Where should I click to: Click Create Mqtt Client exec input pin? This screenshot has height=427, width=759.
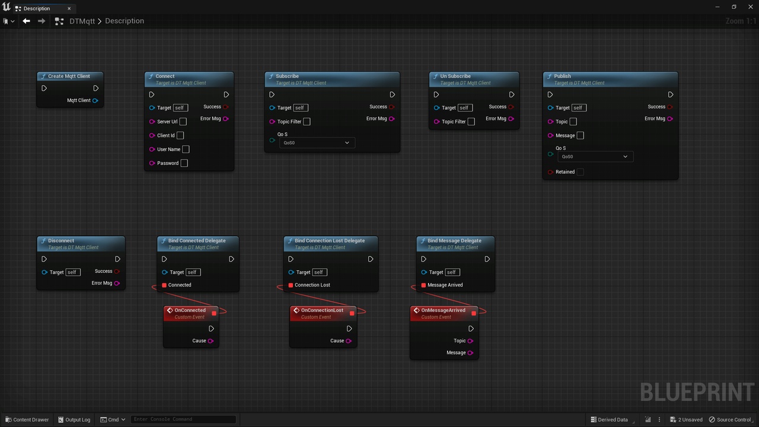[x=44, y=88]
